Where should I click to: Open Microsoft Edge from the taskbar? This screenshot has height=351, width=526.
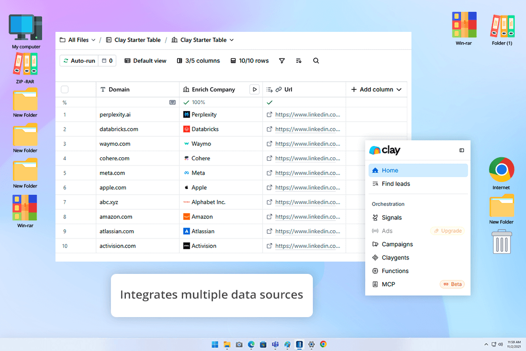coord(251,344)
